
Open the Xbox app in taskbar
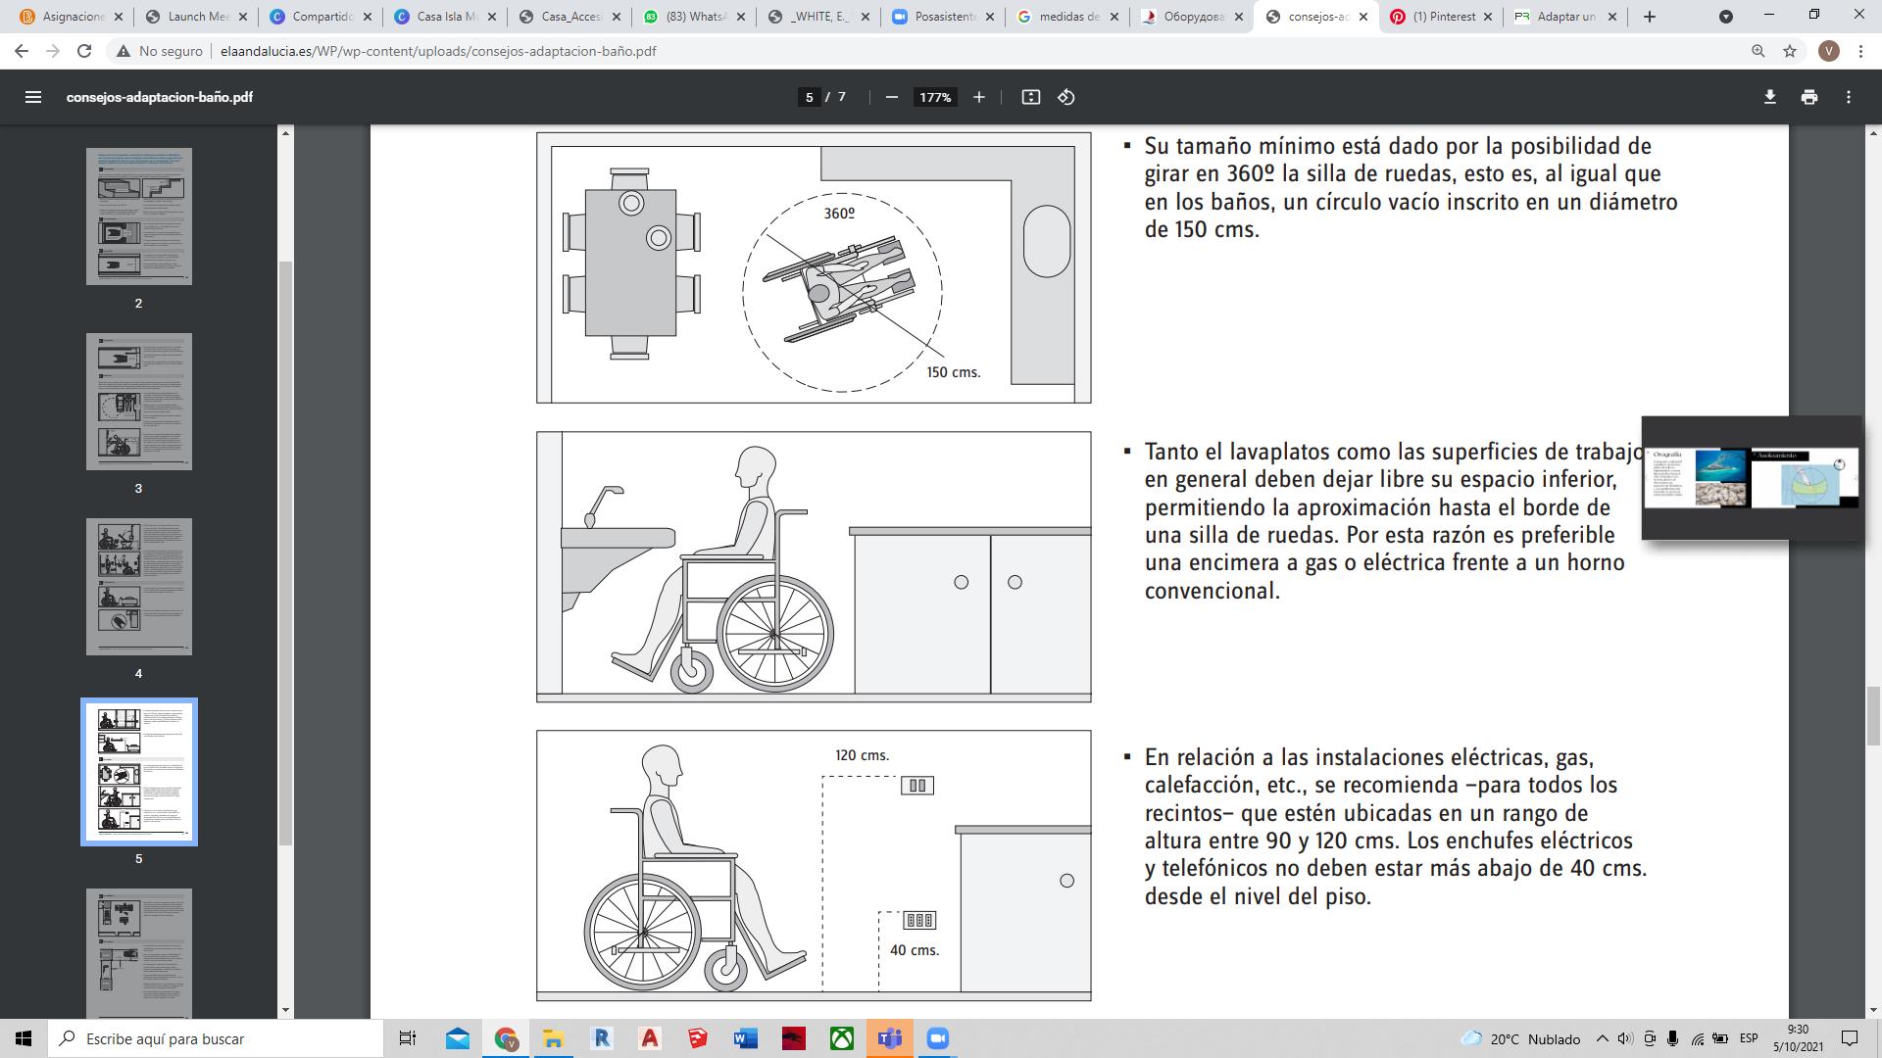pyautogui.click(x=842, y=1038)
